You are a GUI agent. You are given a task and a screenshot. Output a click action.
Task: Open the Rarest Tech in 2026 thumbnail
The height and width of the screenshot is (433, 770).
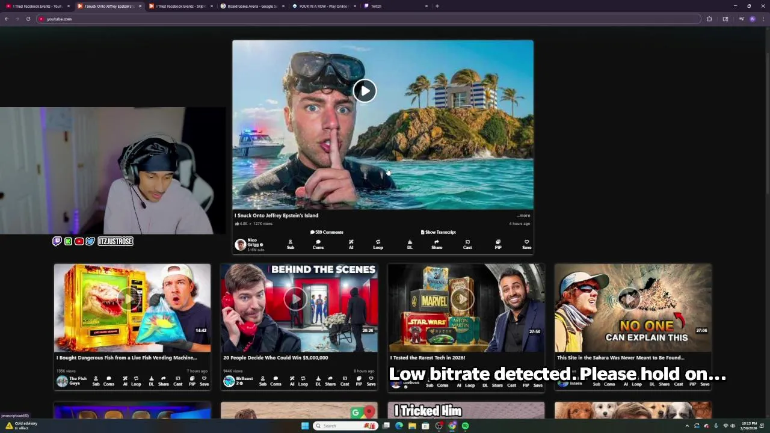click(x=466, y=308)
